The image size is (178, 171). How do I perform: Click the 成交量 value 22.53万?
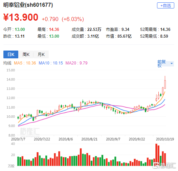(x=94, y=30)
